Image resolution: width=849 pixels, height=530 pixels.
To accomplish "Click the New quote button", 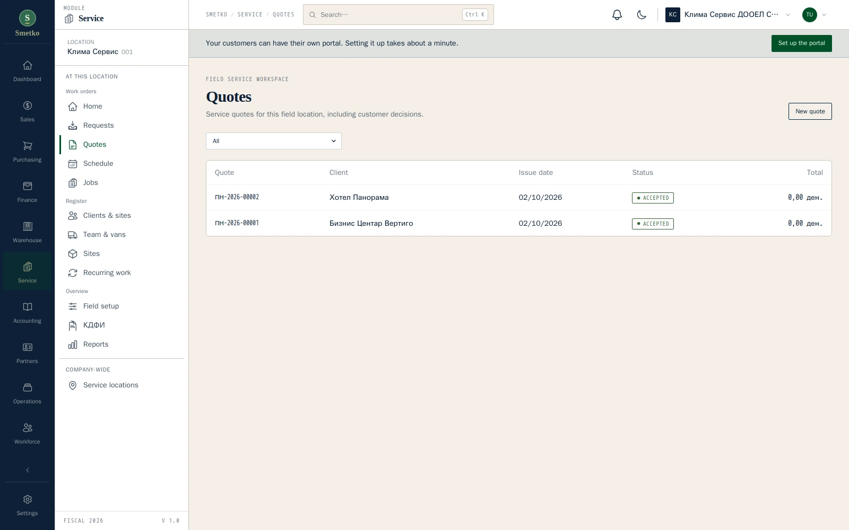I will click(x=810, y=111).
